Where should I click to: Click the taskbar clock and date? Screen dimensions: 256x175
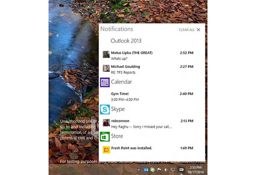pyautogui.click(x=196, y=171)
